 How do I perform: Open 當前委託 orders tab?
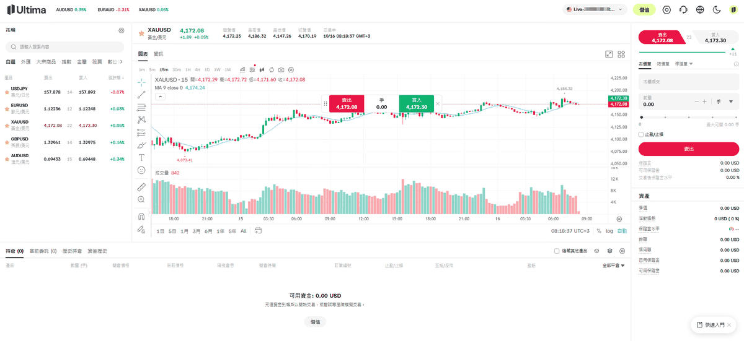(43, 251)
